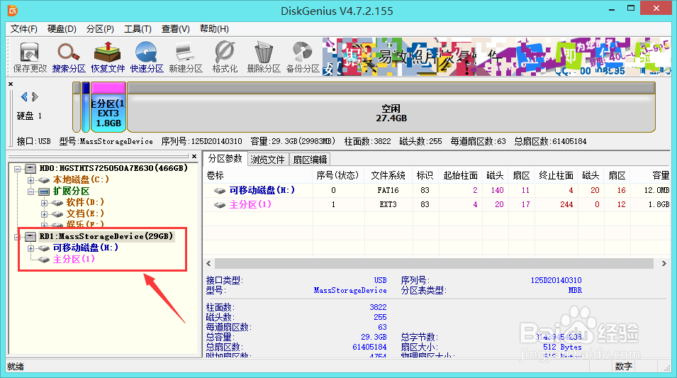Open the 帮助(H) menu
677x378 pixels.
point(214,29)
